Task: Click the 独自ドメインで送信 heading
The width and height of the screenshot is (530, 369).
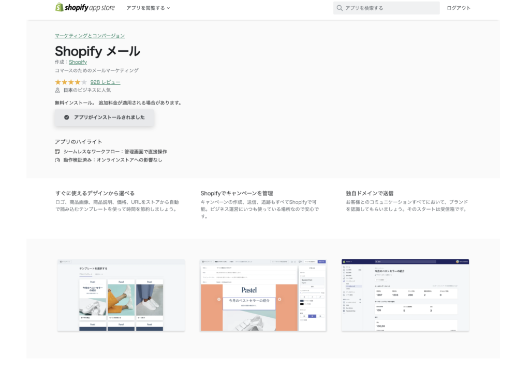Action: coord(370,193)
